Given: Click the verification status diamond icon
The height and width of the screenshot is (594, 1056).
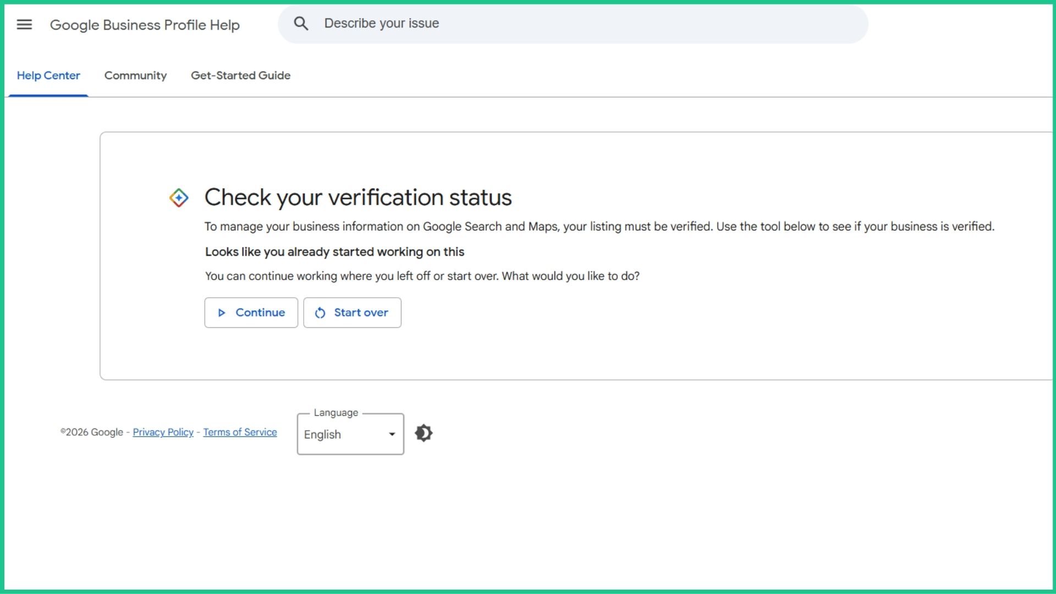Looking at the screenshot, I should [x=179, y=197].
